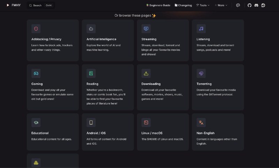
Task: Open the Downloading title link
Action: [151, 84]
